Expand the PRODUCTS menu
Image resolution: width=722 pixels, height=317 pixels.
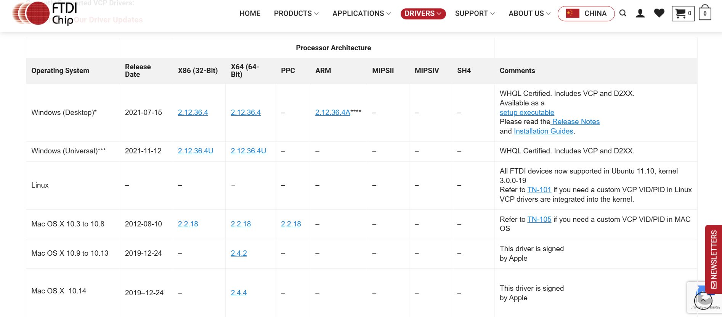[296, 13]
